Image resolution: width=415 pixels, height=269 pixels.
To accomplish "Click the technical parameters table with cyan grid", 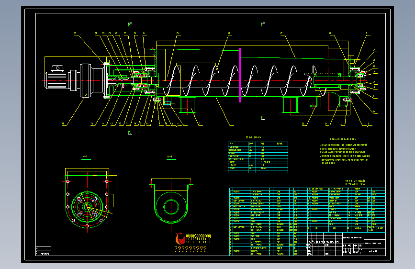I will pyautogui.click(x=258, y=157).
